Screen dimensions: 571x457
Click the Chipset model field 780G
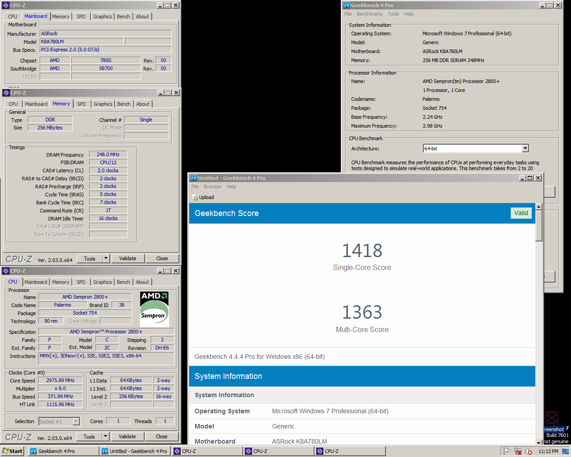pyautogui.click(x=106, y=60)
